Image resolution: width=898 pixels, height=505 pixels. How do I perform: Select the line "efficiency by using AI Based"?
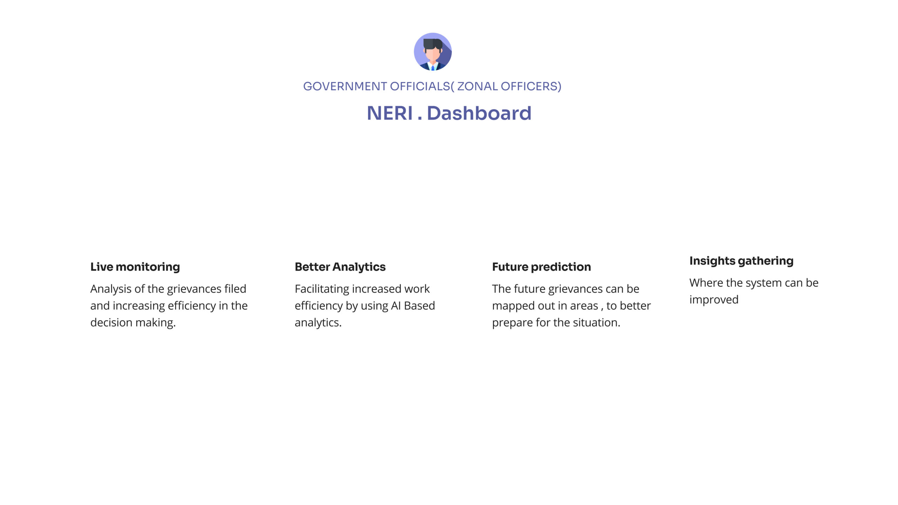pyautogui.click(x=364, y=306)
